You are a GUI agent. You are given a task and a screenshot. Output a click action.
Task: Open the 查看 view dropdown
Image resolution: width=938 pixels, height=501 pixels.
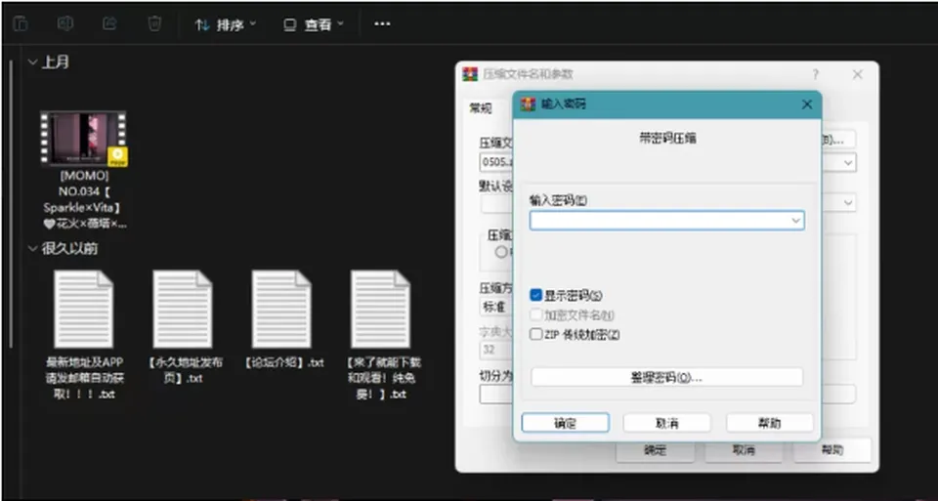point(314,24)
